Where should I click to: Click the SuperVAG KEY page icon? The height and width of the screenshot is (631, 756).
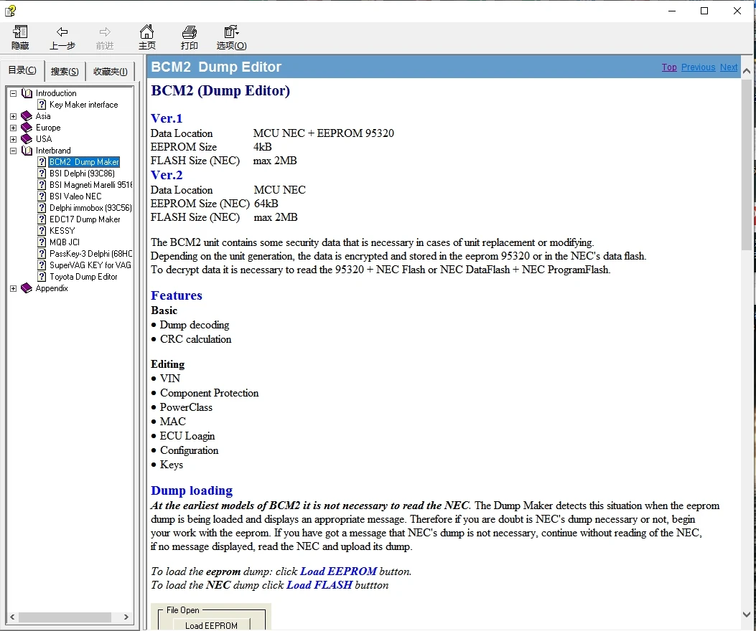pyautogui.click(x=42, y=265)
